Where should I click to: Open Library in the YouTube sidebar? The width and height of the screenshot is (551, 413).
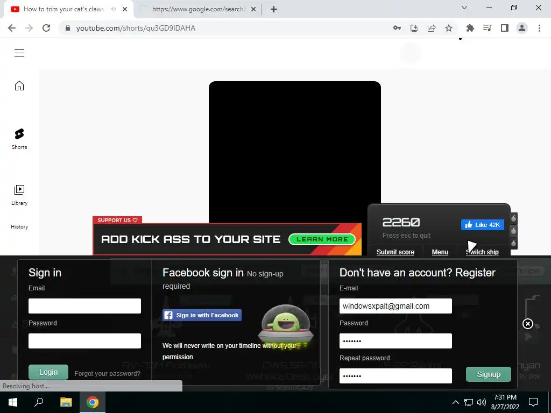pos(19,195)
